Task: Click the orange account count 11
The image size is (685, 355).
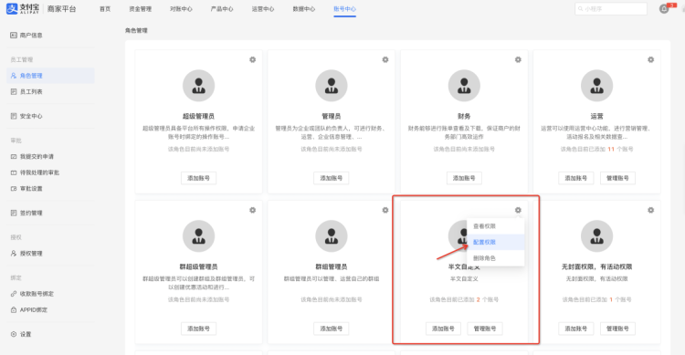Action: tap(611, 149)
